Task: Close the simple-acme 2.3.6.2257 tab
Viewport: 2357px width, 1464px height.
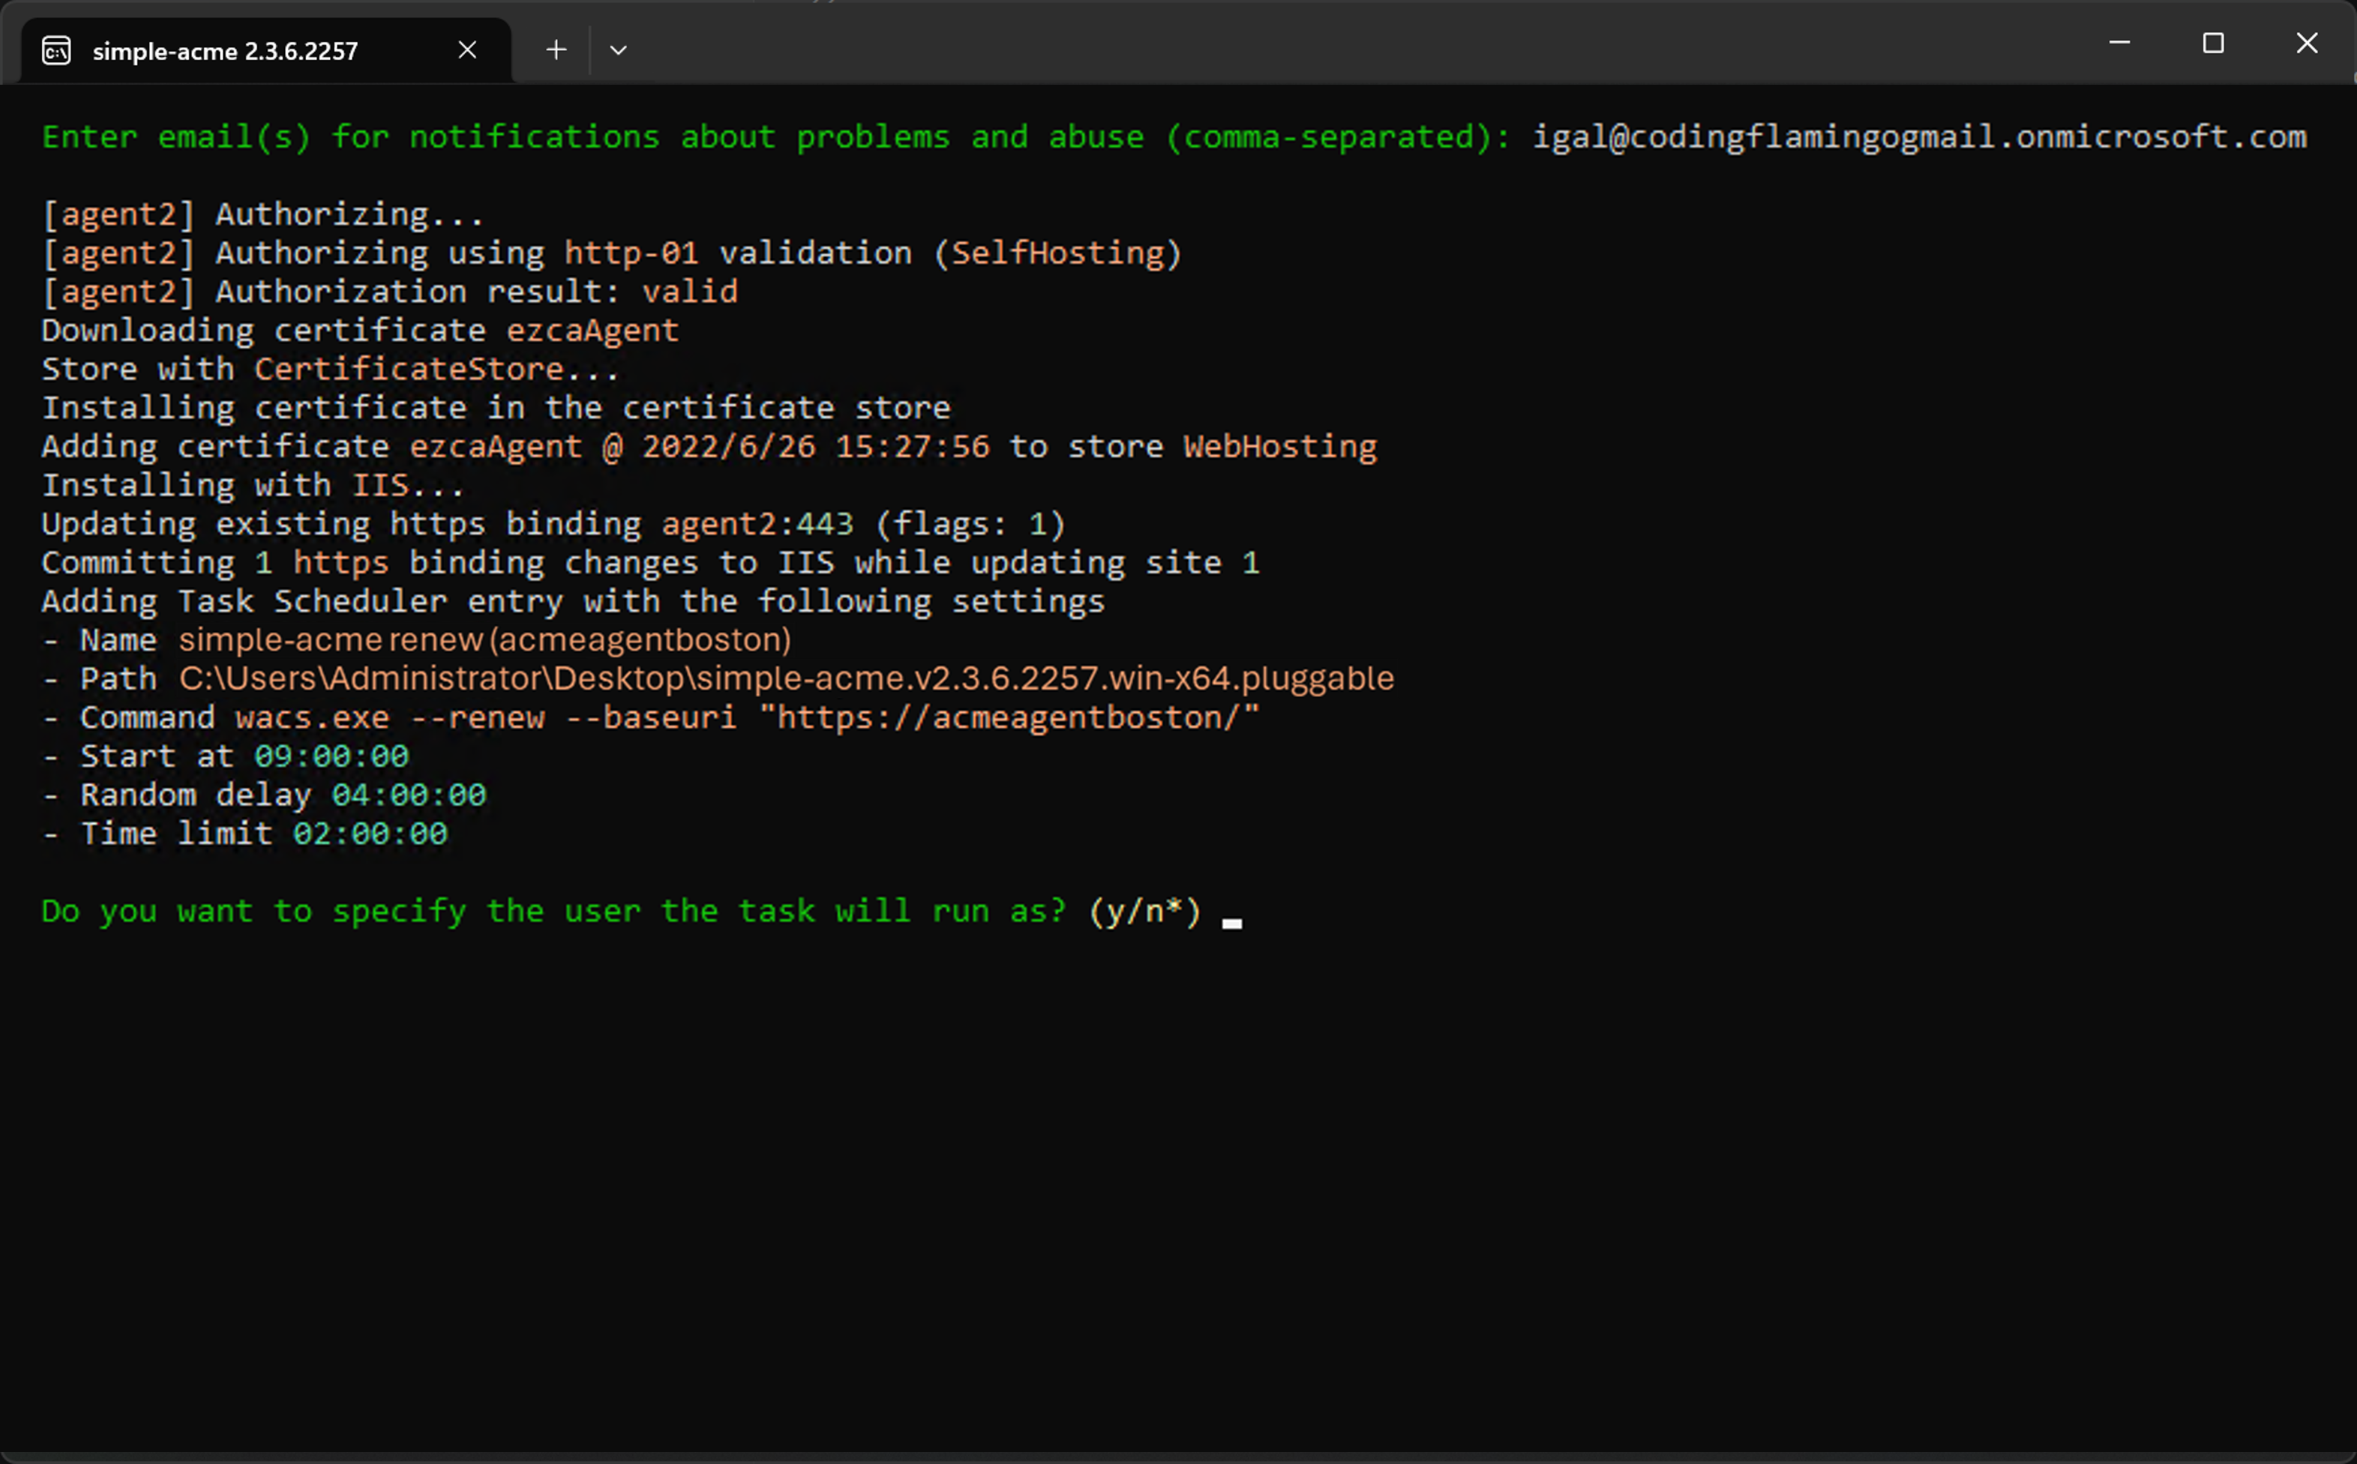Action: [468, 49]
